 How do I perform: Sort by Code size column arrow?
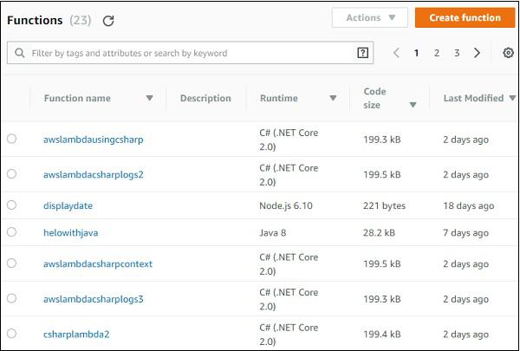[x=413, y=105]
